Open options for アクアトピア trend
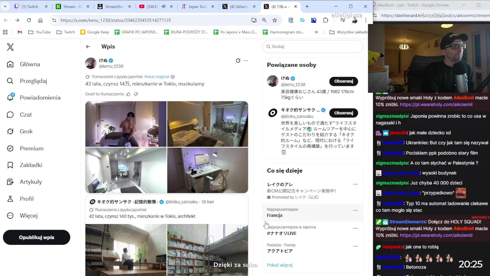Viewport: 490px width, 276px height. tap(355, 246)
